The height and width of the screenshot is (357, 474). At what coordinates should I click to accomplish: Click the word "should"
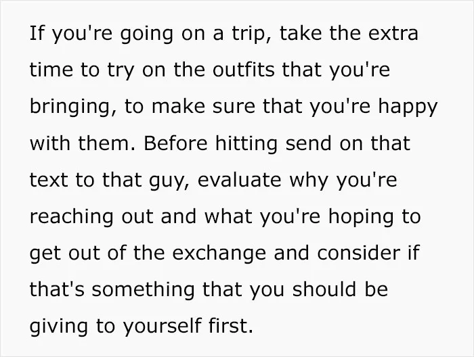(x=324, y=289)
